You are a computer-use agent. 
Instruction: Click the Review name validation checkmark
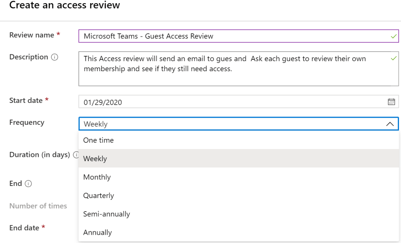pos(394,36)
